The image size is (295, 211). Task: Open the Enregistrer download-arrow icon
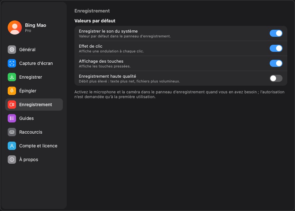pyautogui.click(x=12, y=77)
